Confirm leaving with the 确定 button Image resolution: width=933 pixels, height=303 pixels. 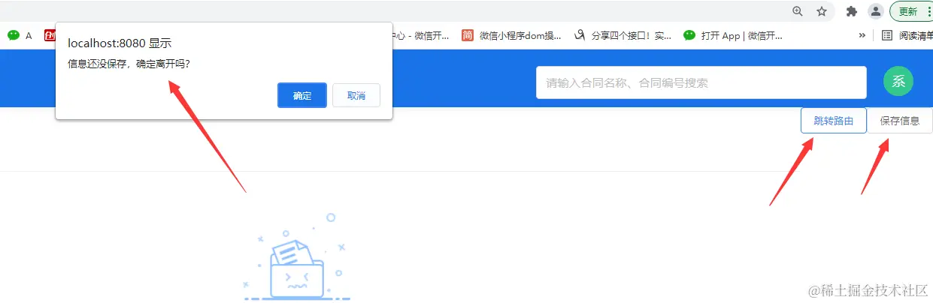(301, 95)
